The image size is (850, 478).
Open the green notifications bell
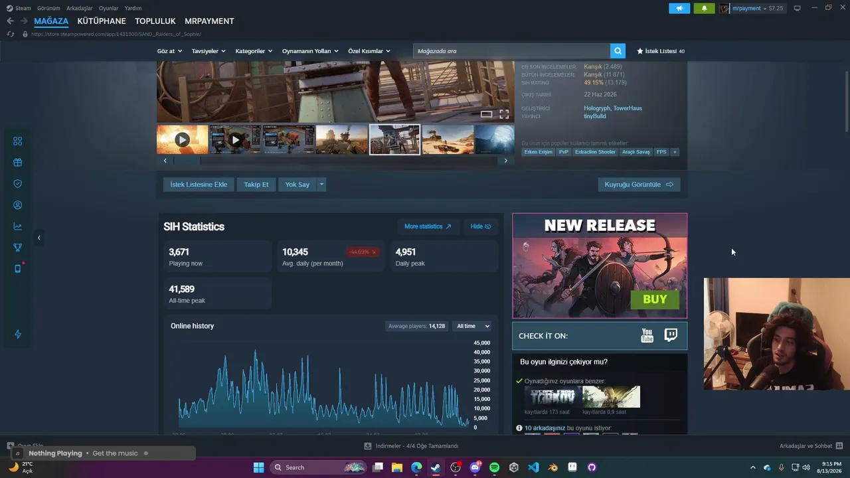point(704,8)
